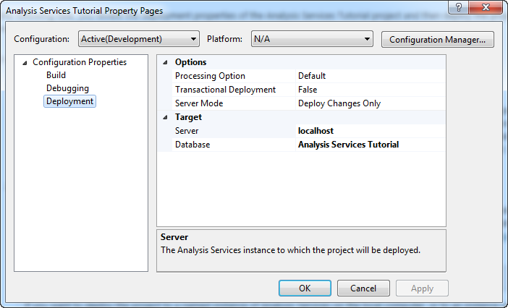Screen dimensions: 508x308
Task: Collapse the Target property category
Action: click(165, 117)
